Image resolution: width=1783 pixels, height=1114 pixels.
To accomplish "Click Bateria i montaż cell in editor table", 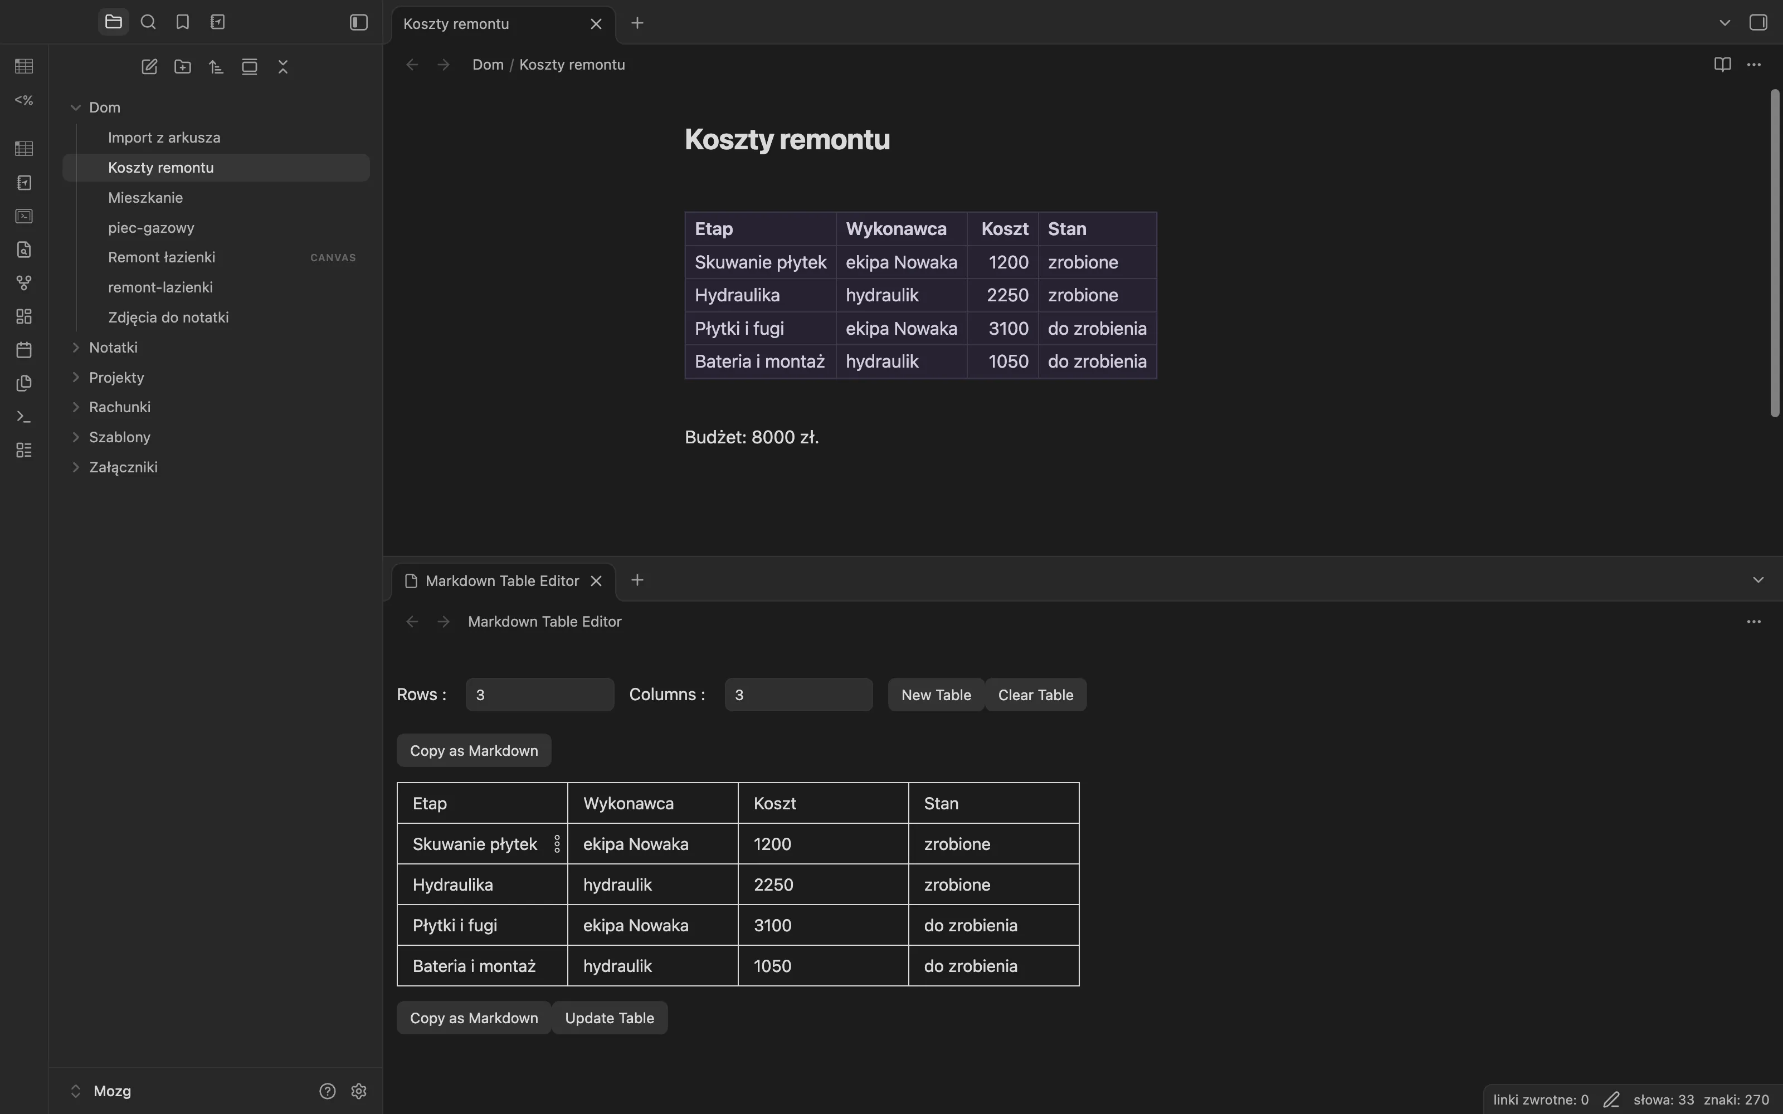I will (482, 966).
